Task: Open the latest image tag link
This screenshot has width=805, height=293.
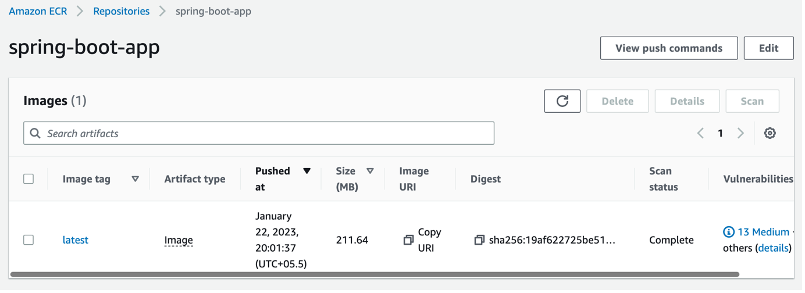Action: [x=76, y=241]
